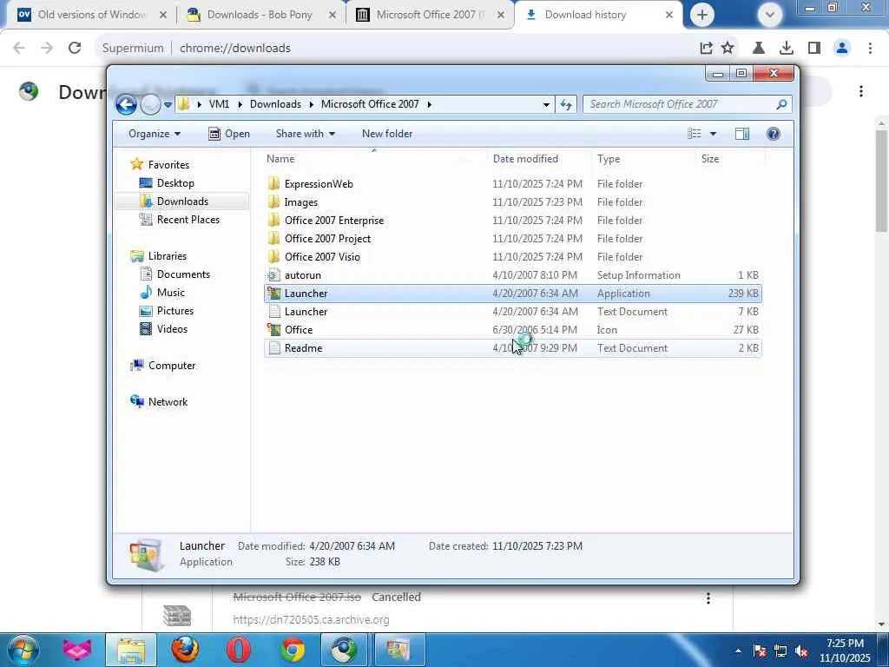Select the Office 2007 Enterprise folder
Screen dimensions: 889x667
coord(512,220)
